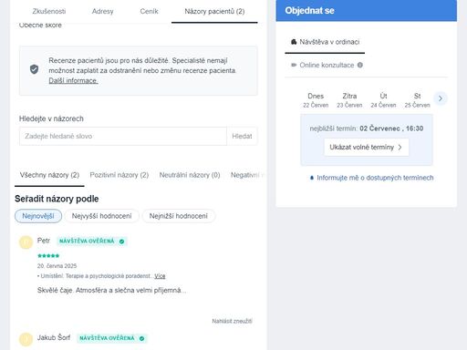Click Petr's avatar circle
The height and width of the screenshot is (350, 467).
pos(26,242)
